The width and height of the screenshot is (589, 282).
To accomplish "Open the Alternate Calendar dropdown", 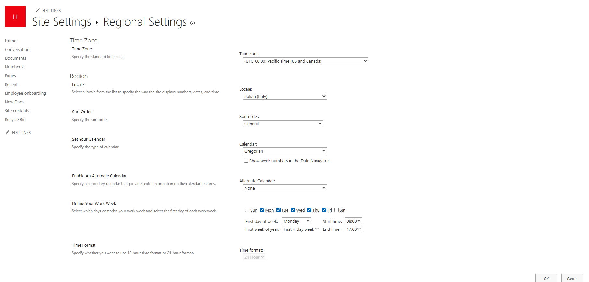I will pyautogui.click(x=285, y=188).
